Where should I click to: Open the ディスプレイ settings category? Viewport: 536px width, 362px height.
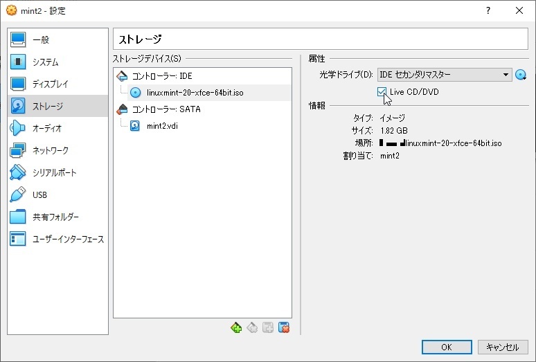(57, 84)
